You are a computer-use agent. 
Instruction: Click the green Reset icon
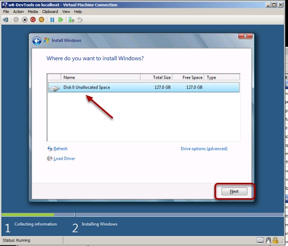(x=61, y=20)
